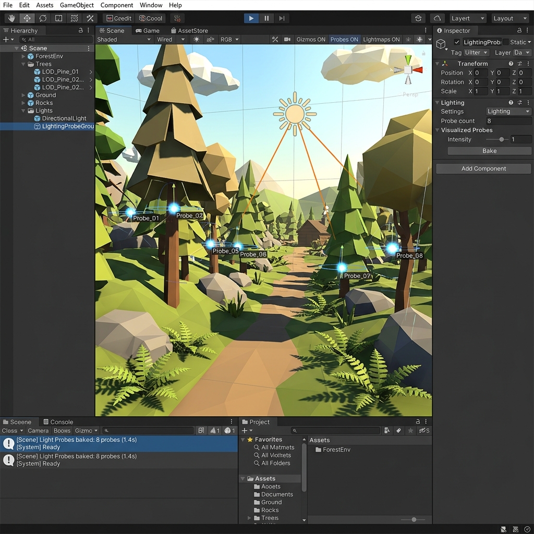
Task: Toggle scene lighting sun icon
Action: pyautogui.click(x=197, y=40)
